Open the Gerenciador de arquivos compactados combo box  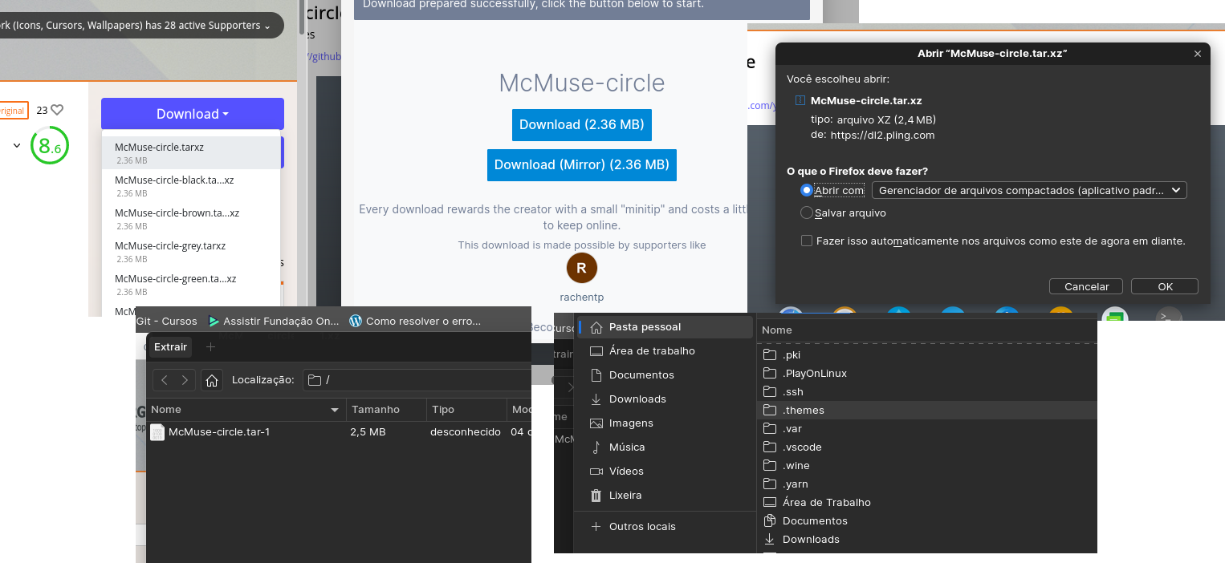tap(1029, 190)
